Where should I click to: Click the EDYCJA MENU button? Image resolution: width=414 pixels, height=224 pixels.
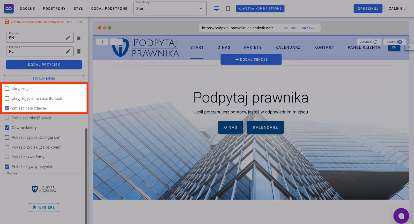[x=44, y=78]
